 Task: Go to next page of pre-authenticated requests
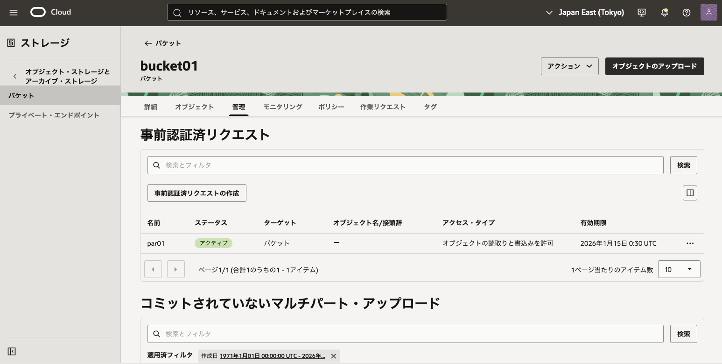pyautogui.click(x=176, y=269)
